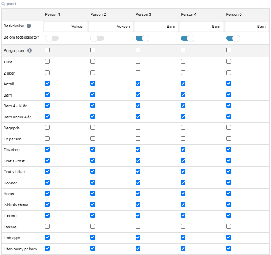This screenshot has height=255, width=271.
Task: Check the 2 uker box for Person 4
Action: (x=183, y=73)
